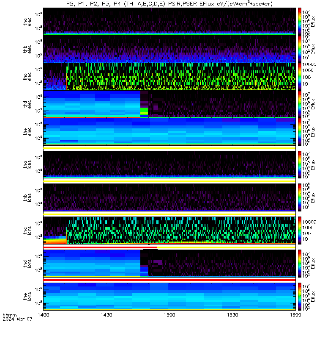This screenshot has height=339, width=317.
Task: Click the the elec Eflux color bar
Action: point(300,131)
